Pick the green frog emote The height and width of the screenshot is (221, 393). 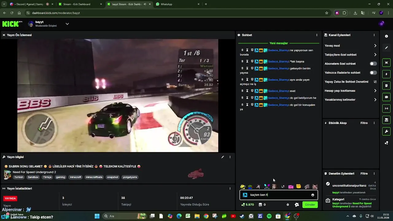point(250,187)
